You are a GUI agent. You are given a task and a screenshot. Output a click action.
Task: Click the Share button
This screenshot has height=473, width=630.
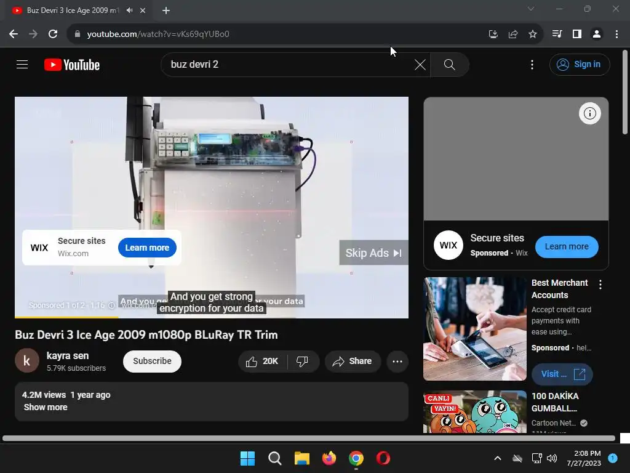(x=353, y=361)
